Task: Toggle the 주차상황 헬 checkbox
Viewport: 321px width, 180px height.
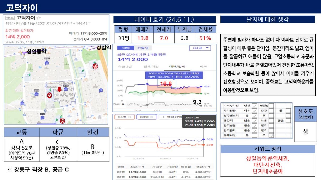Action: (x=288, y=111)
